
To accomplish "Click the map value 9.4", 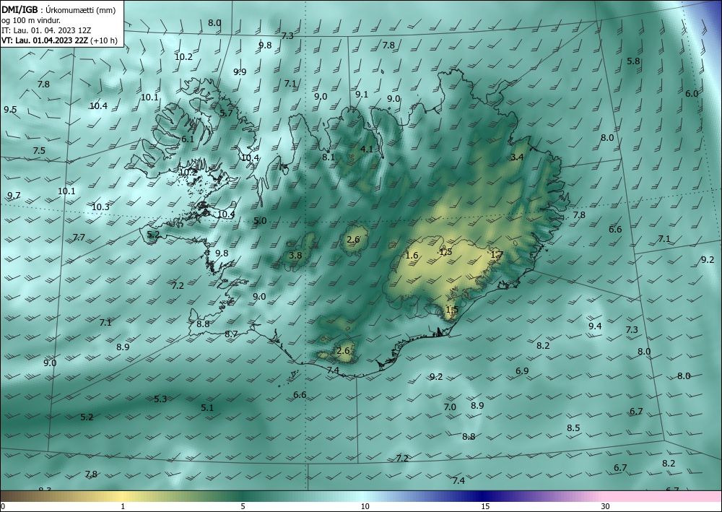I will point(595,326).
